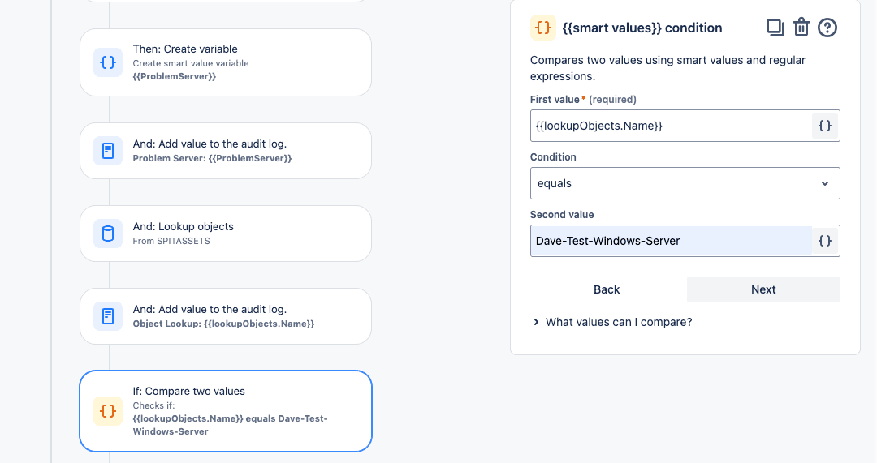The width and height of the screenshot is (877, 463).
Task: Select the And: Lookup objects step
Action: pyautogui.click(x=226, y=234)
